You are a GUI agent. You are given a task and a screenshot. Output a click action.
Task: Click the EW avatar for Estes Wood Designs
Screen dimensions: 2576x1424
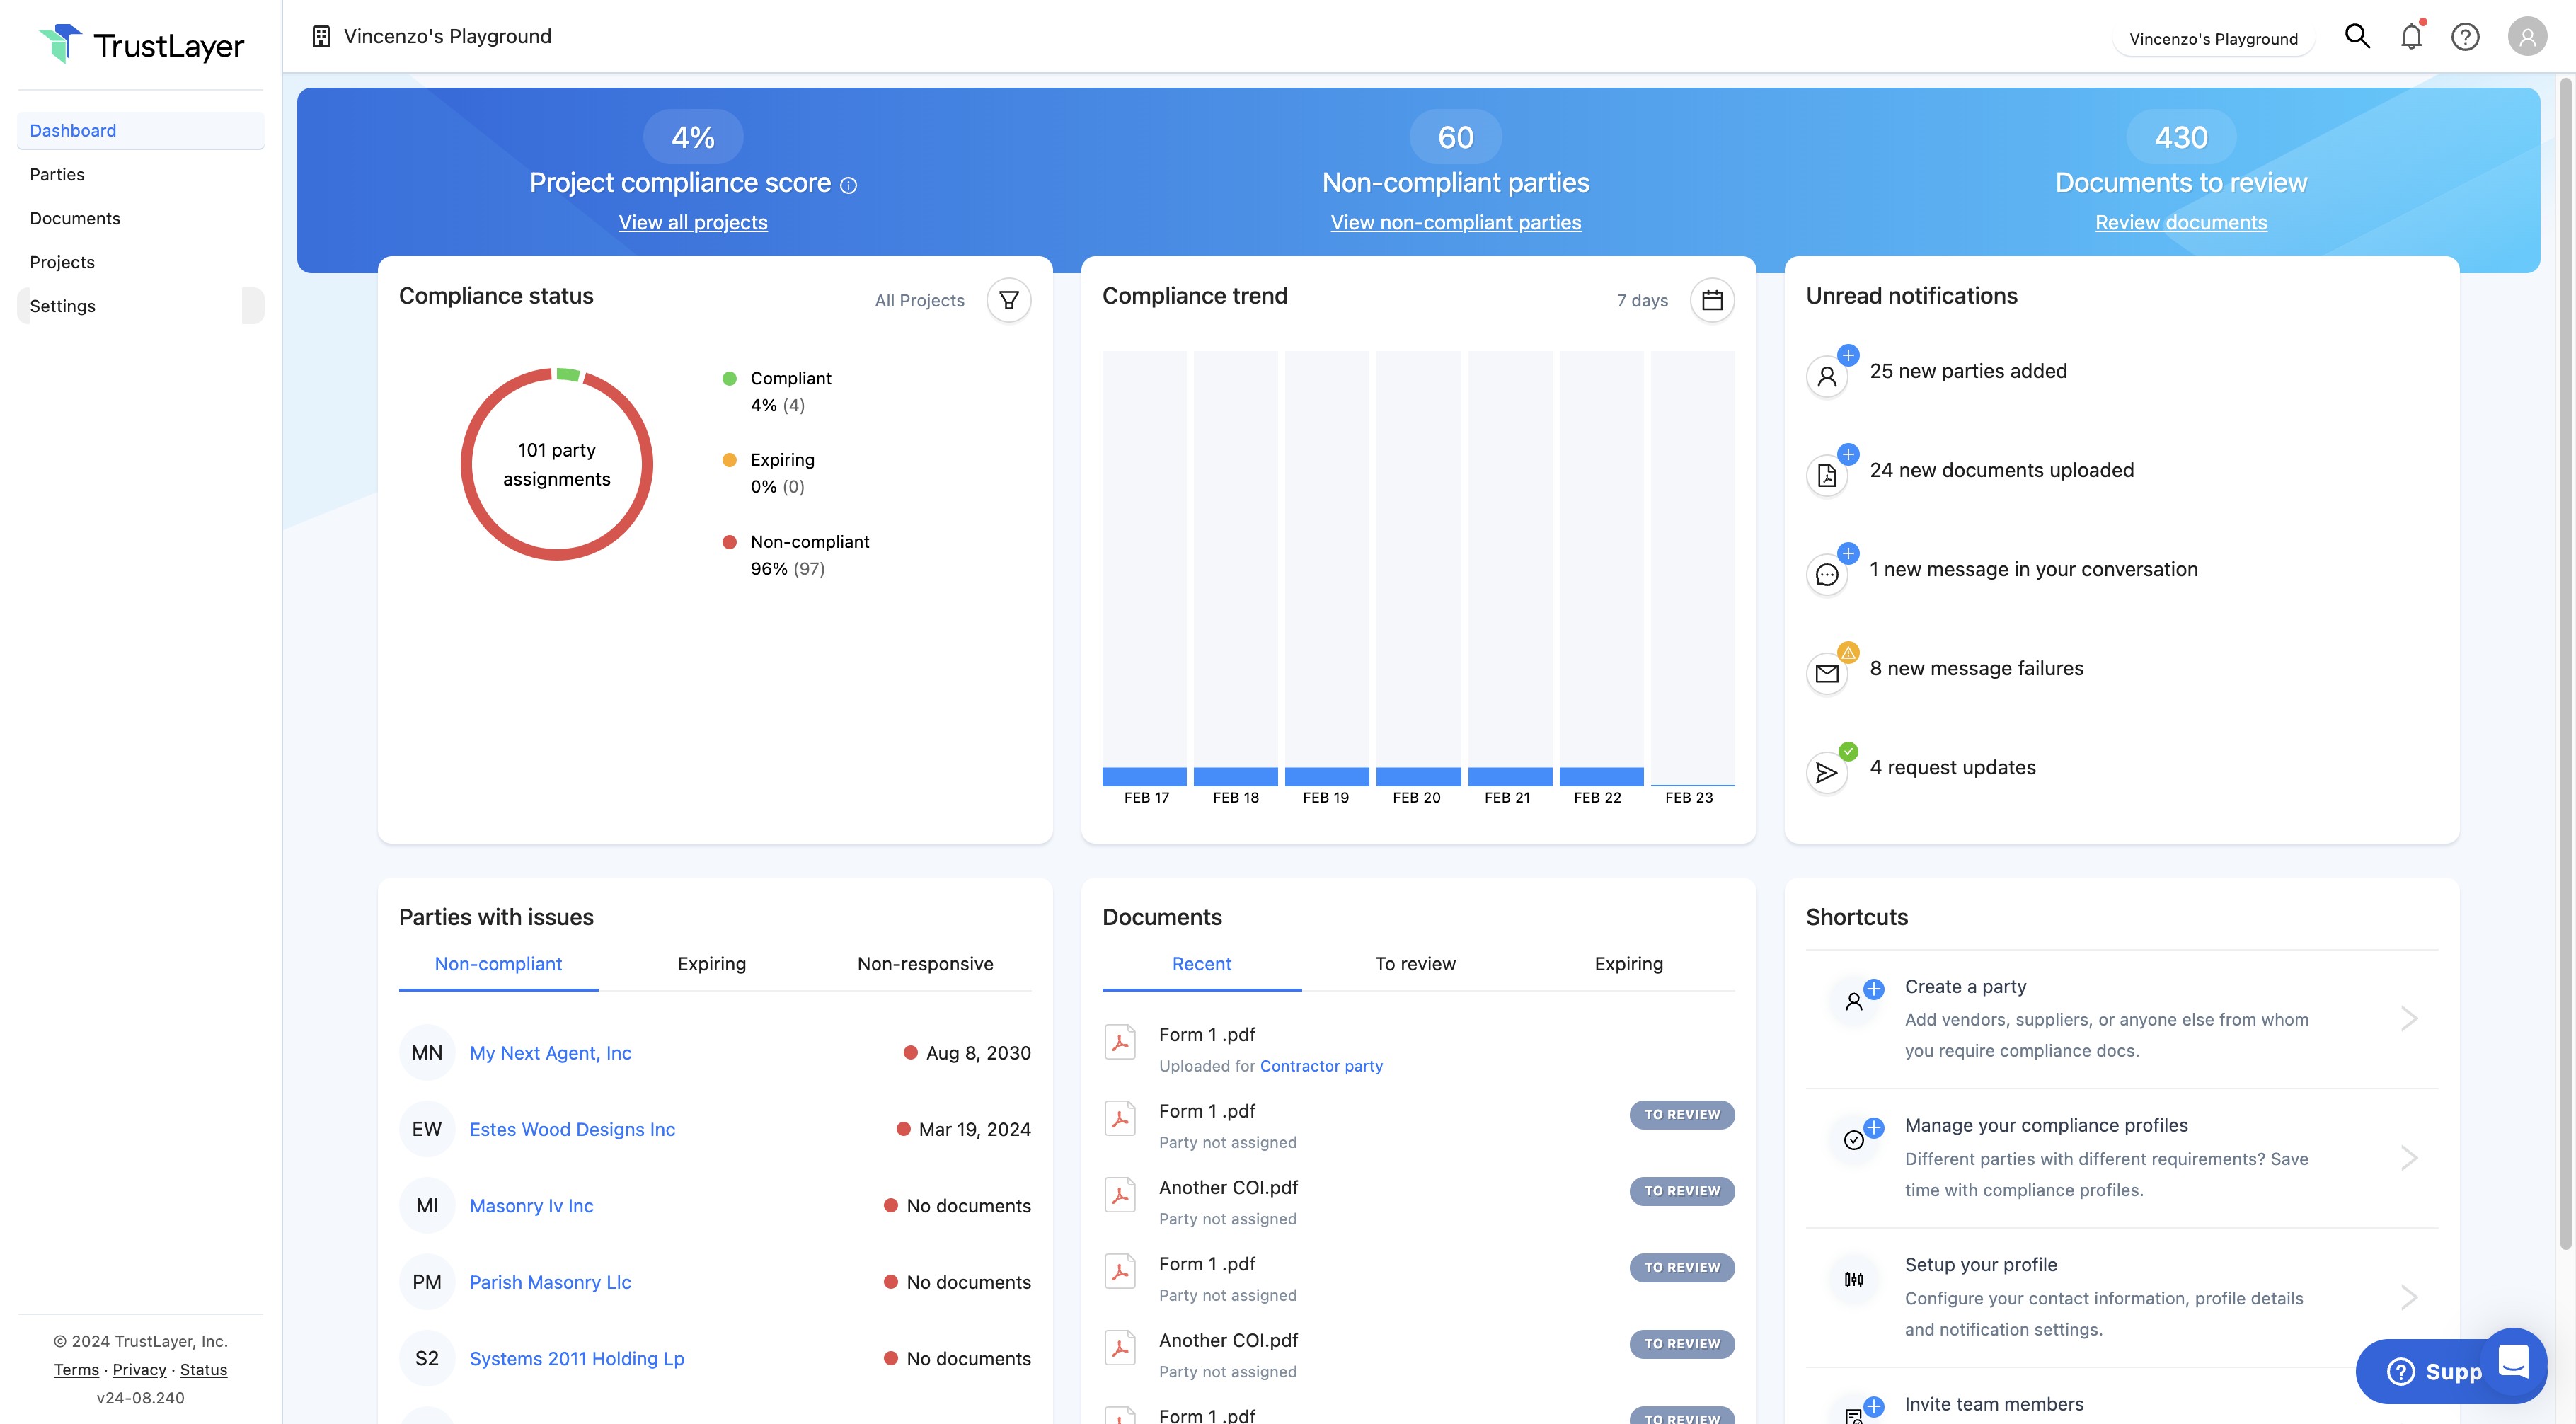tap(427, 1129)
